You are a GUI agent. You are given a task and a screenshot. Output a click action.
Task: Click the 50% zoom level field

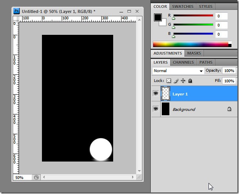coord(22,178)
